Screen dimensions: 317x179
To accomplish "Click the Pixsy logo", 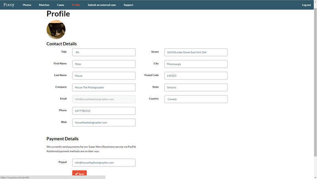I will coord(9,5).
